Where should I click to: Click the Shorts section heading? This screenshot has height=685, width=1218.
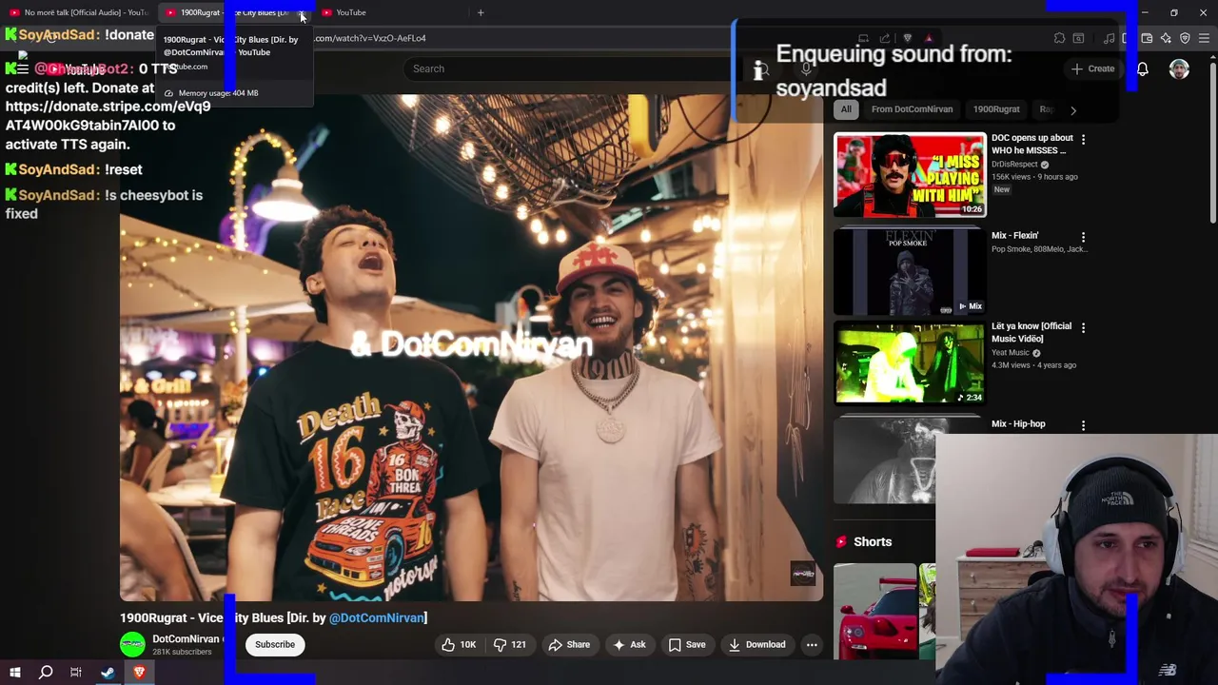pyautogui.click(x=873, y=542)
